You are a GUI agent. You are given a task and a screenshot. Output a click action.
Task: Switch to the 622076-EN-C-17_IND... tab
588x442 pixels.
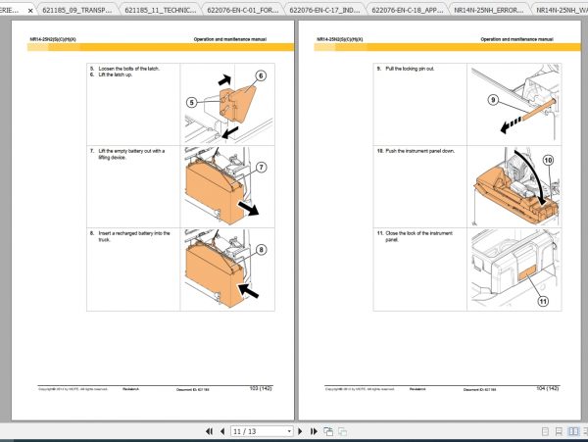click(x=324, y=10)
